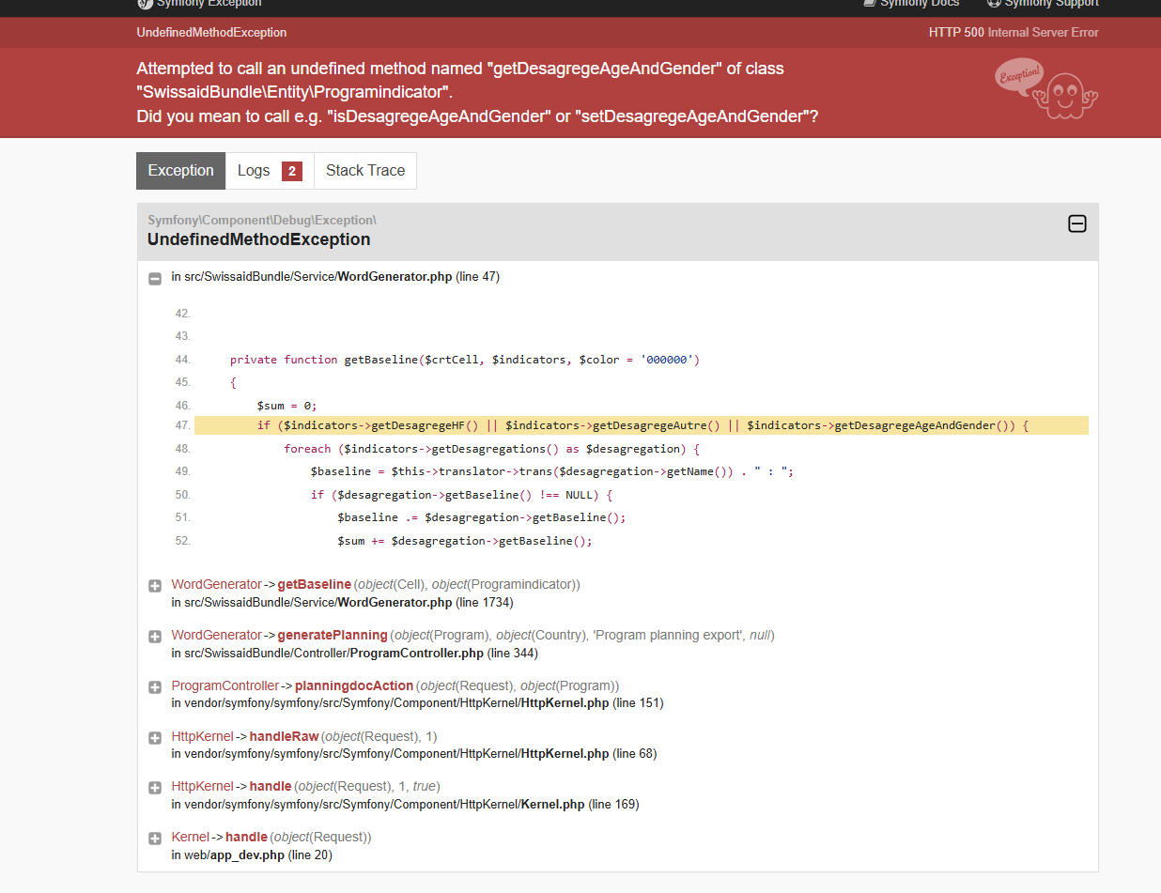Click the generatePlanning method name
The image size is (1161, 893).
333,636
